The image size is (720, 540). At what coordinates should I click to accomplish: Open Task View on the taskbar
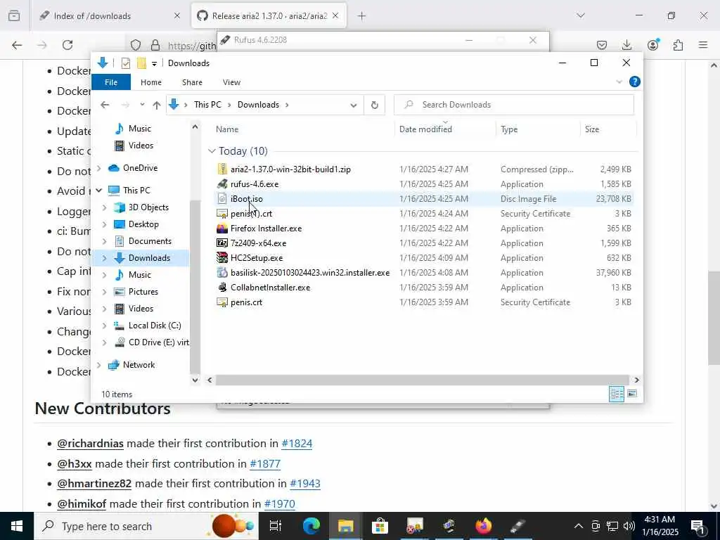(275, 526)
